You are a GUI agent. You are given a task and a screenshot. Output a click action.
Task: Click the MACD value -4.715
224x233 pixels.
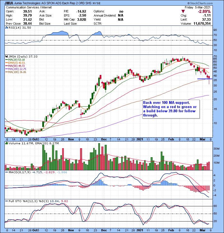(x=37, y=172)
